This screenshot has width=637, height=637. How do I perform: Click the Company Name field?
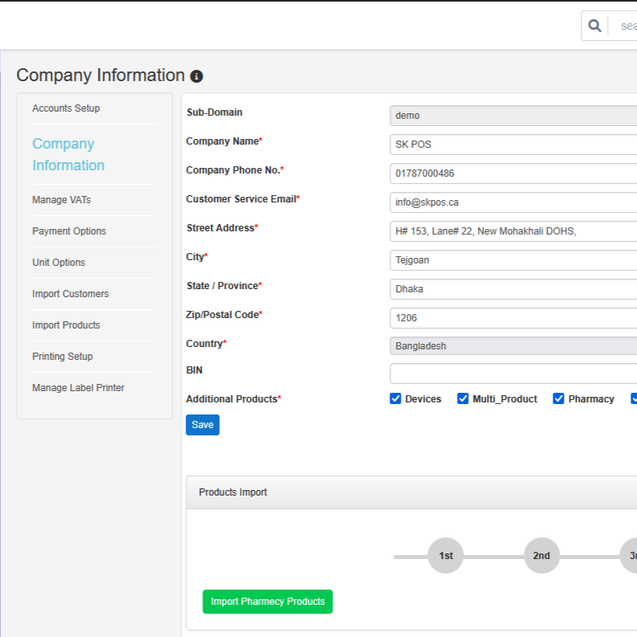point(513,145)
